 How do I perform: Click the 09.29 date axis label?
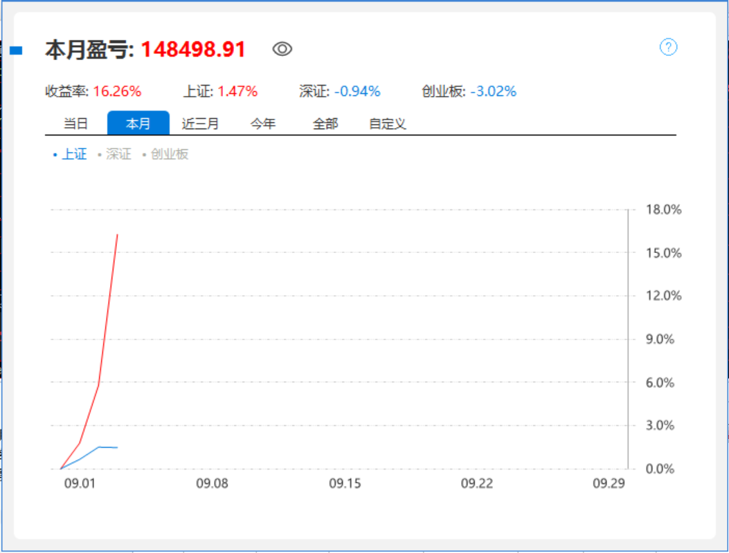coord(609,483)
